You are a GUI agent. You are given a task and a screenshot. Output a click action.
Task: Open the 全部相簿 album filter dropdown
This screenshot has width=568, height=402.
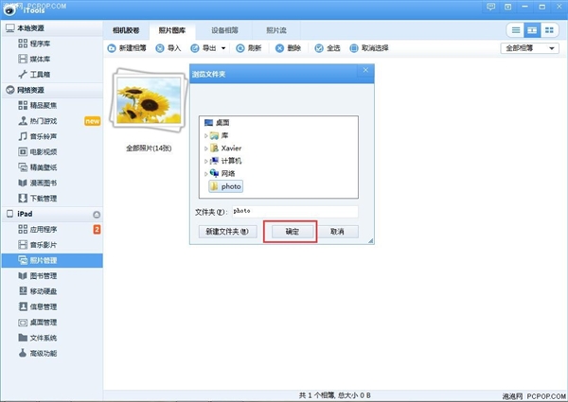click(529, 48)
